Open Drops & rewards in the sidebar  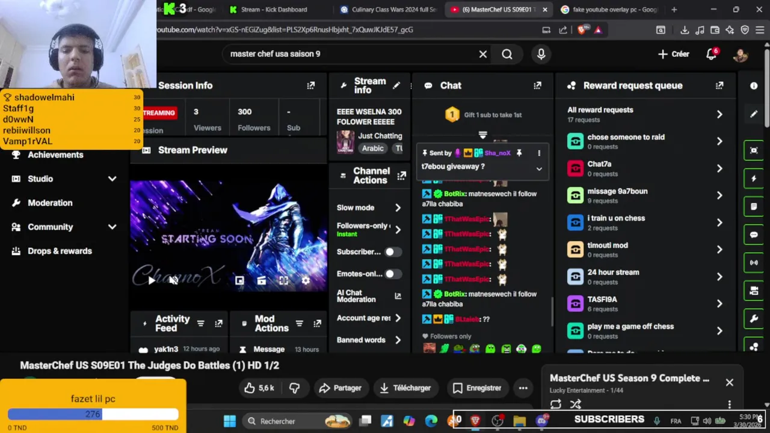(x=60, y=251)
